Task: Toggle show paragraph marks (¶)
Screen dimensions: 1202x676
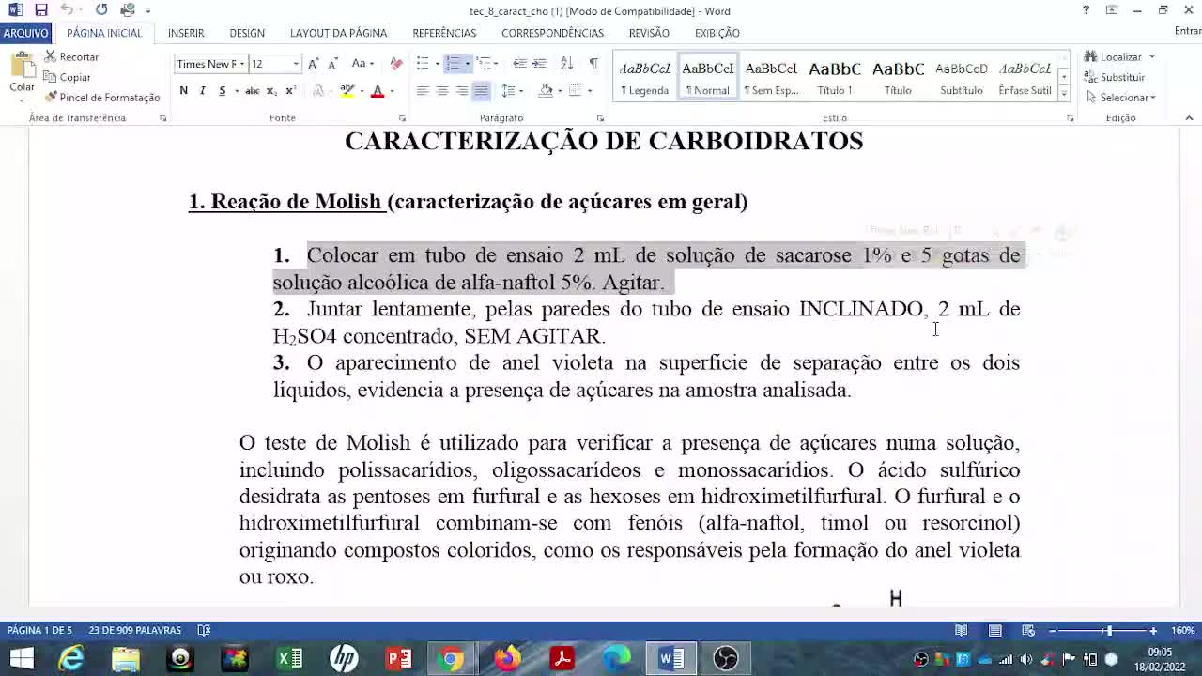Action: pyautogui.click(x=593, y=64)
